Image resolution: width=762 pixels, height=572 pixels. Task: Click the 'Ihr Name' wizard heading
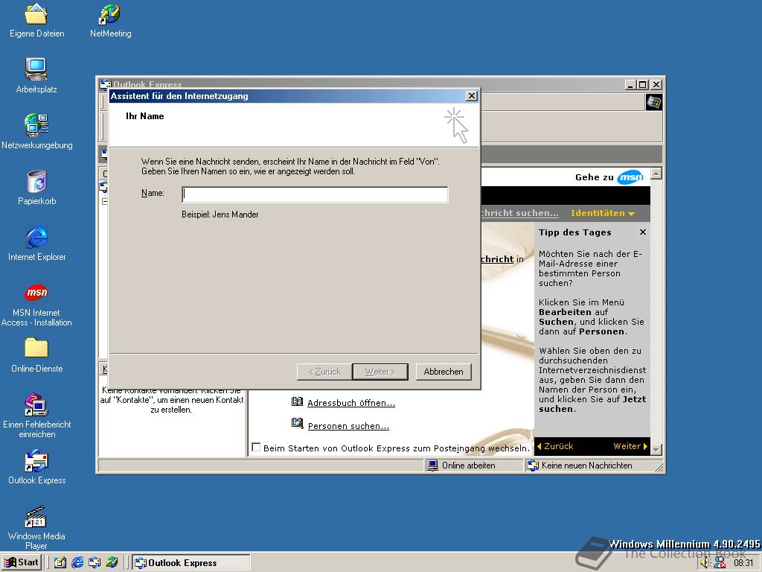coord(145,116)
